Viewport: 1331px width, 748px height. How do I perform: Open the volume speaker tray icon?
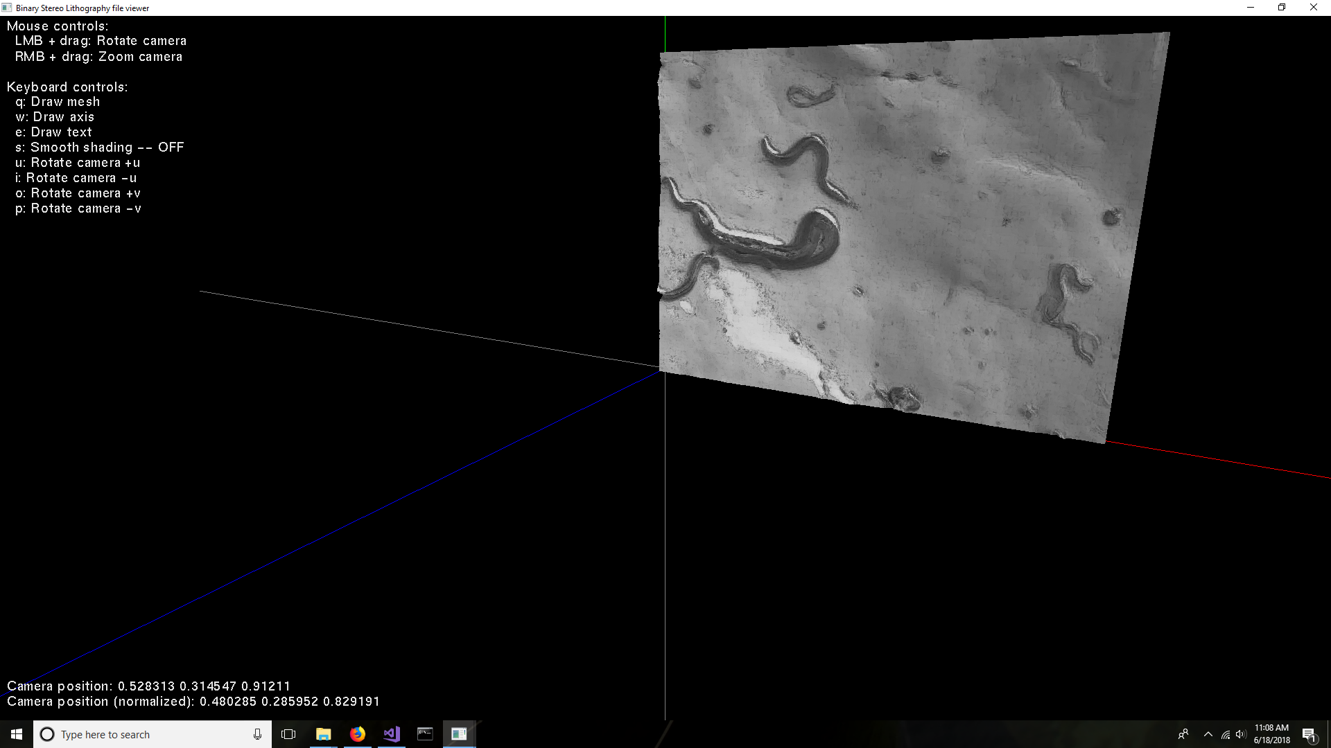pyautogui.click(x=1241, y=734)
